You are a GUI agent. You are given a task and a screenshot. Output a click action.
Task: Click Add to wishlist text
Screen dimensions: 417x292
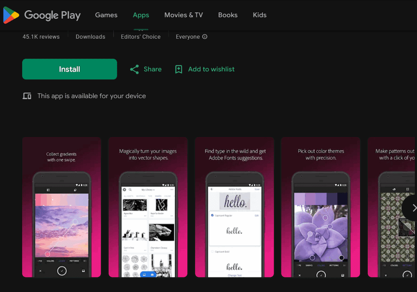(211, 69)
